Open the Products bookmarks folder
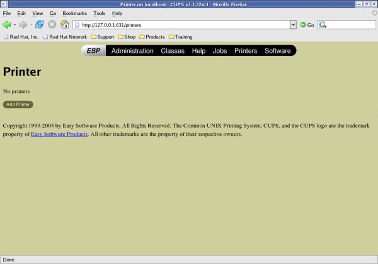The image size is (378, 264). click(151, 37)
